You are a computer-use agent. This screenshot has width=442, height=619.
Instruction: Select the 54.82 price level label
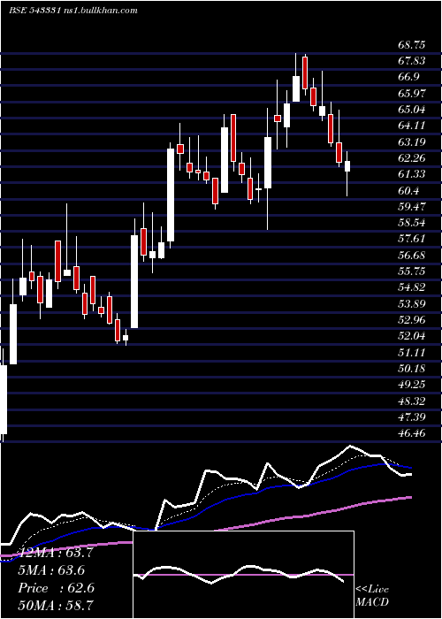[412, 287]
